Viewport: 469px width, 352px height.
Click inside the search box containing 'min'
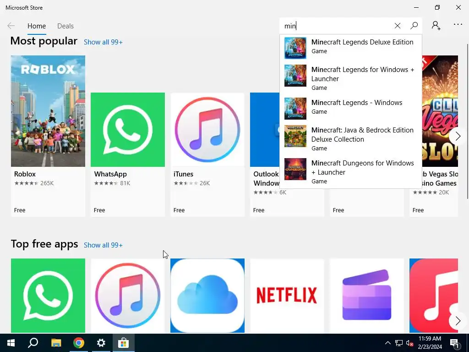click(x=337, y=26)
